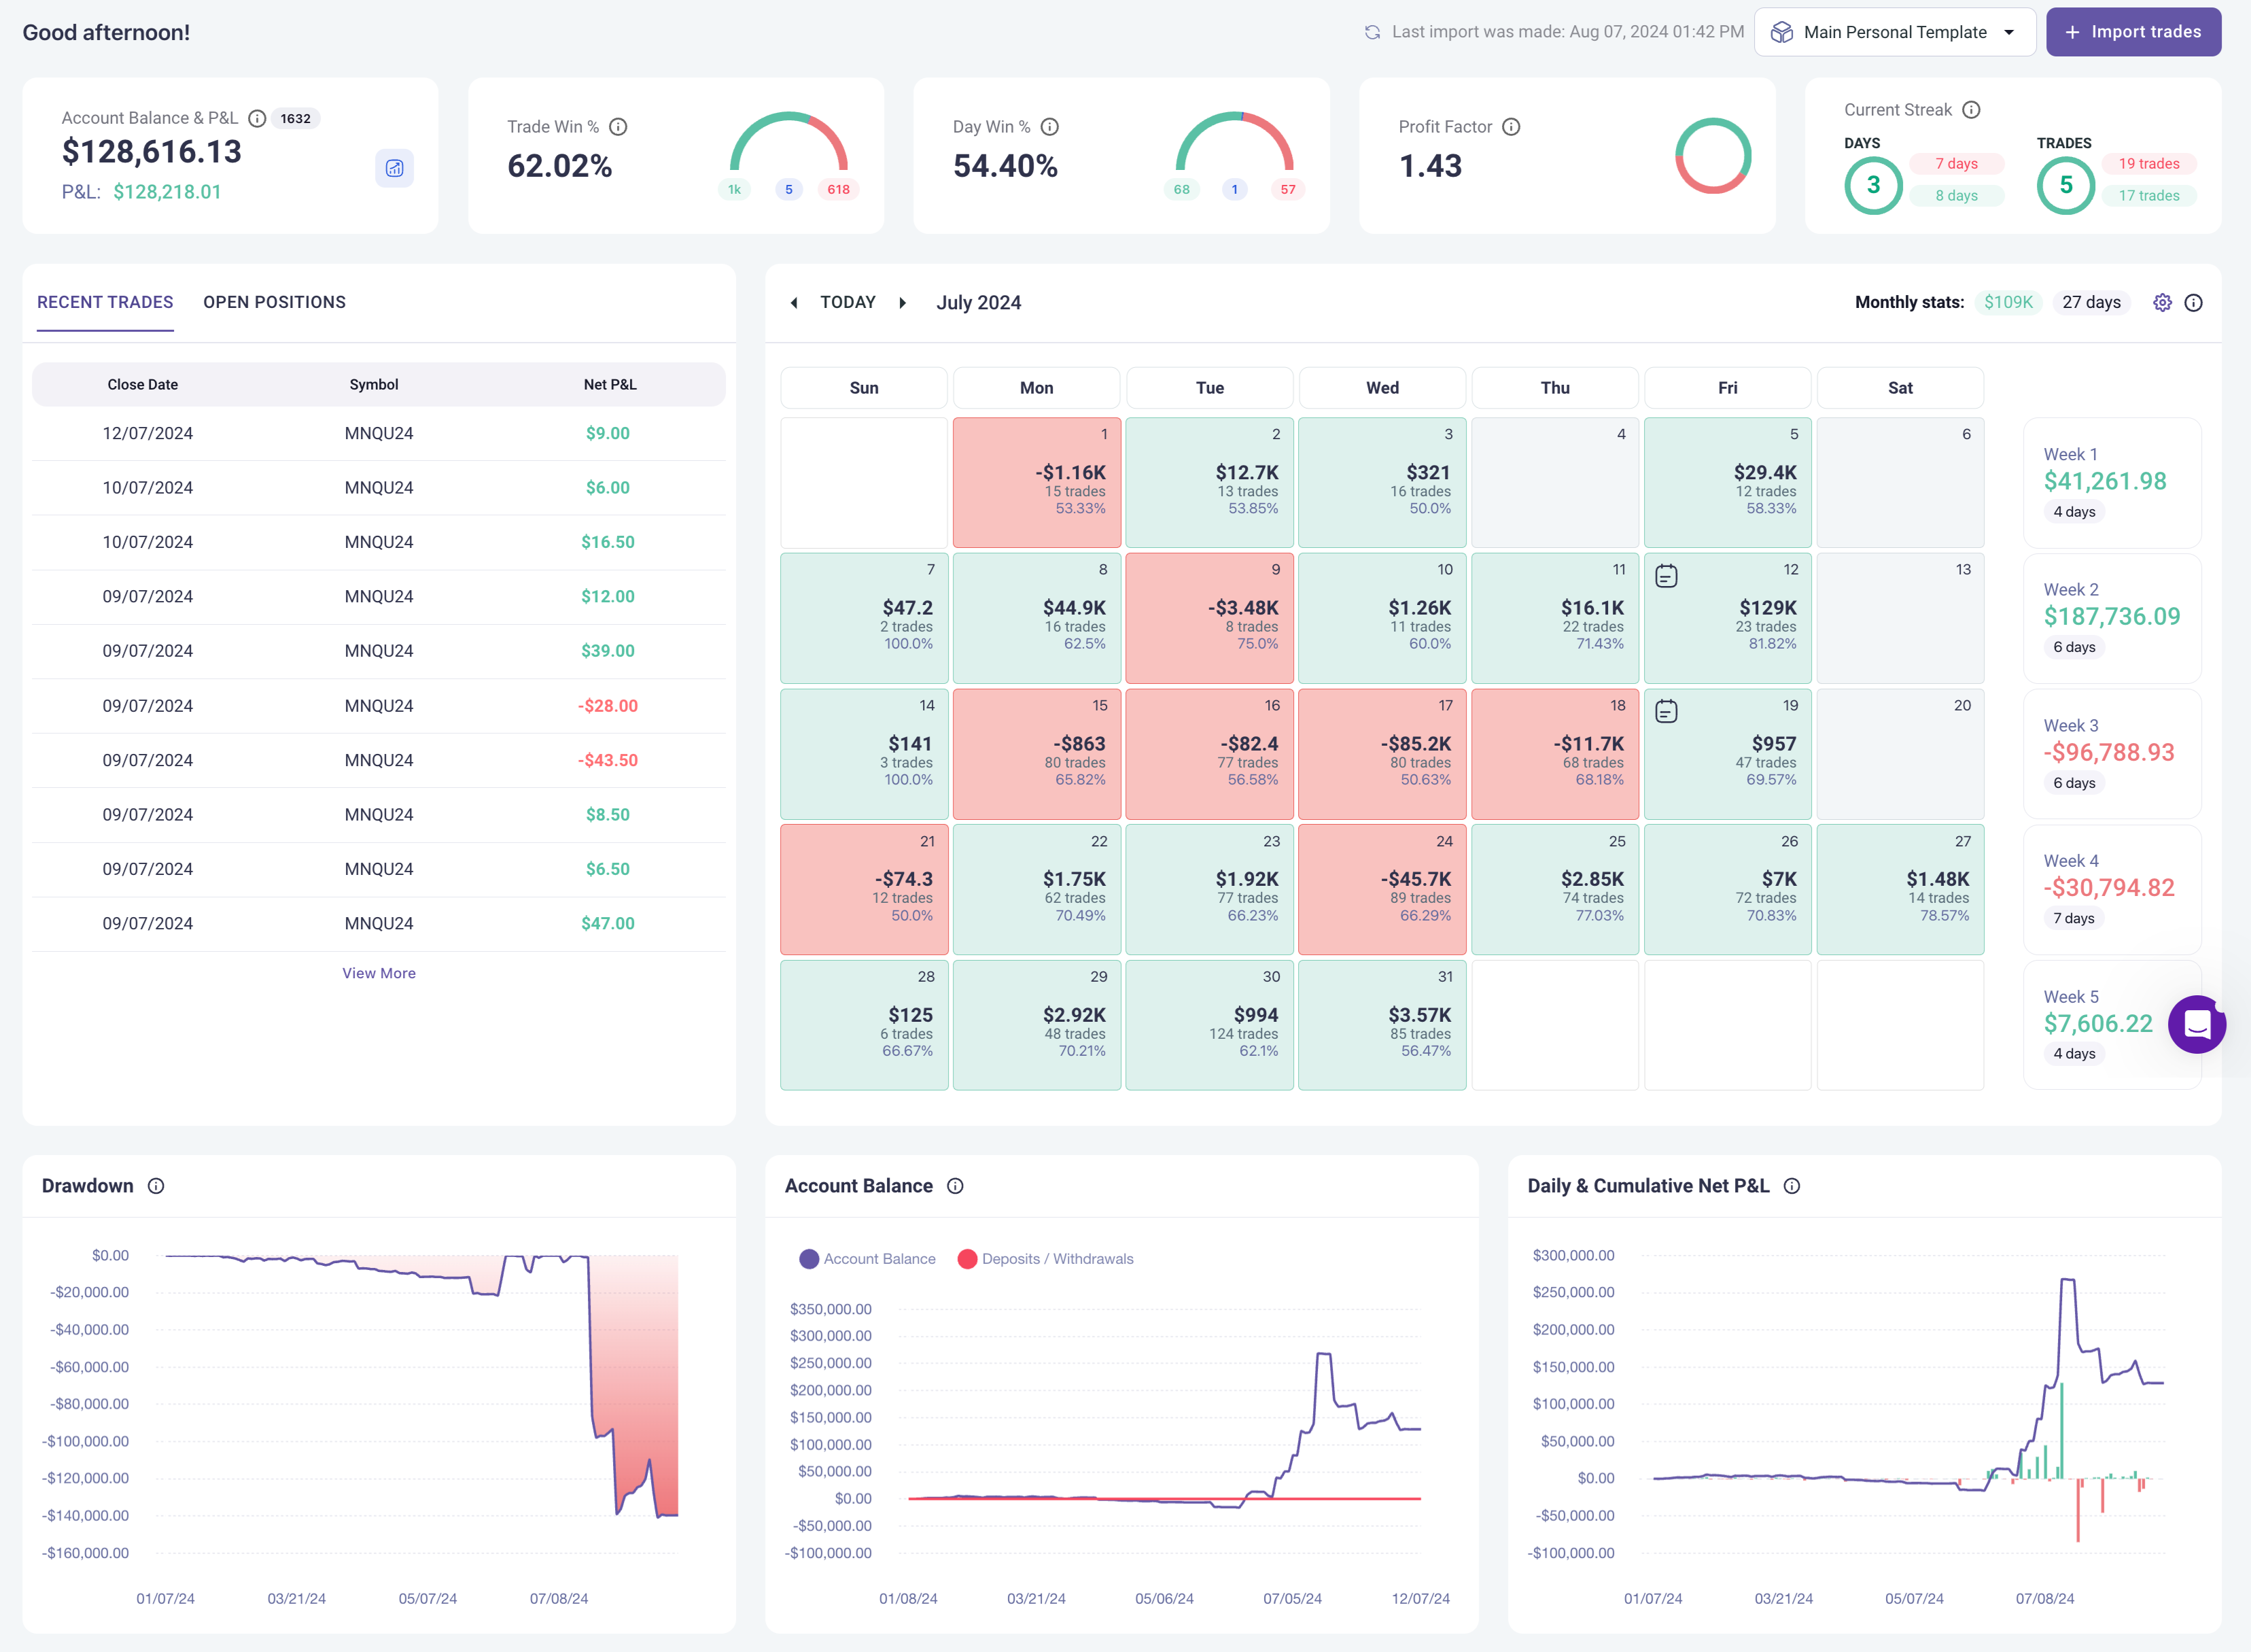This screenshot has width=2251, height=1652.
Task: Click the 68 winning days badge
Action: coord(1181,189)
